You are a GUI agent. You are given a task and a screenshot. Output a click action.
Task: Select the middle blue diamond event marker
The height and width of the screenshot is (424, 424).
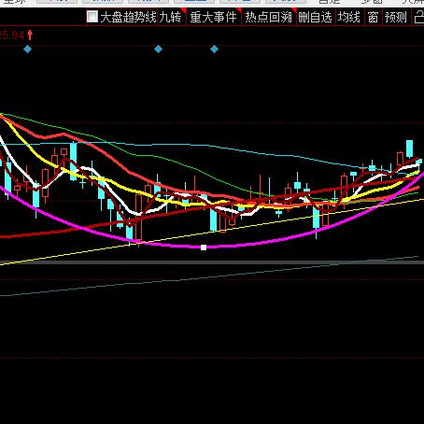pos(158,49)
